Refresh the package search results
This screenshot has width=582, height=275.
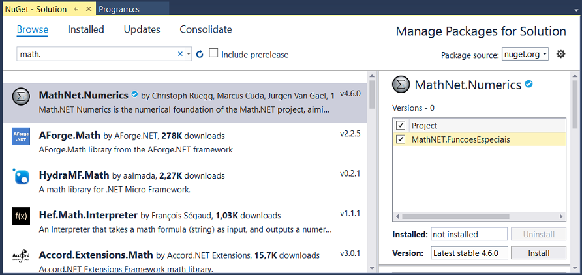[200, 55]
